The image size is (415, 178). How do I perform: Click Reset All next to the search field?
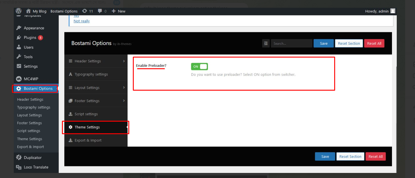pyautogui.click(x=374, y=44)
